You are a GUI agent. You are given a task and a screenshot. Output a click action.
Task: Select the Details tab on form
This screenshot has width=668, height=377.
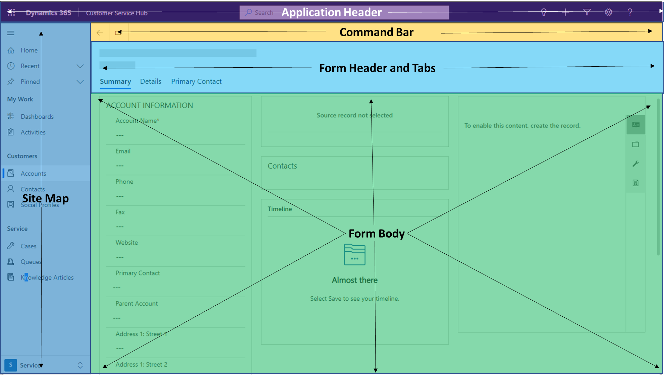coord(151,81)
